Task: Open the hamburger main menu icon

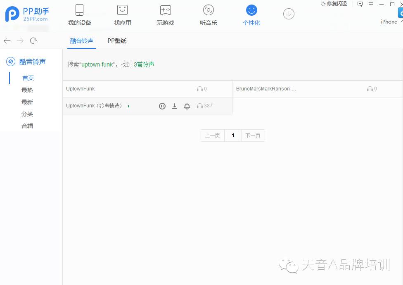Action: tap(371, 5)
